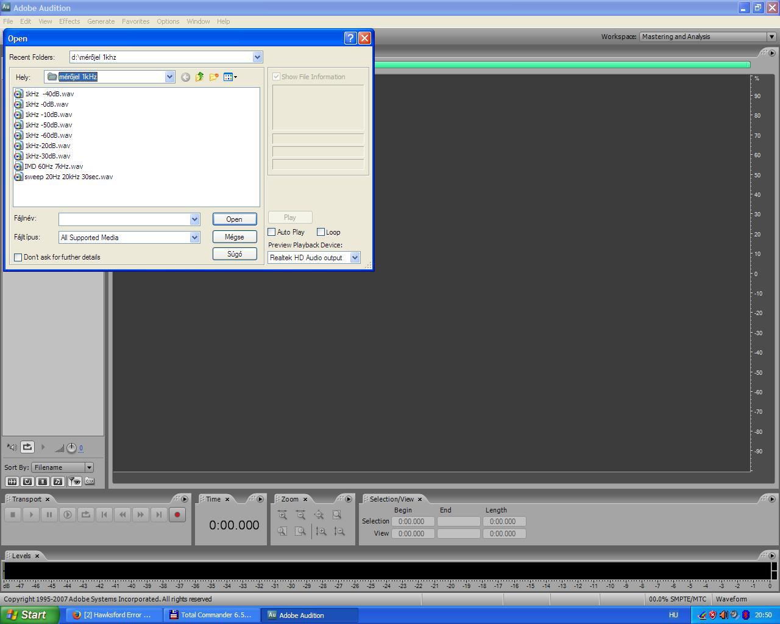Click Zoom Out Vertically icon in Zoom panel
This screenshot has height=624, width=780.
click(339, 531)
